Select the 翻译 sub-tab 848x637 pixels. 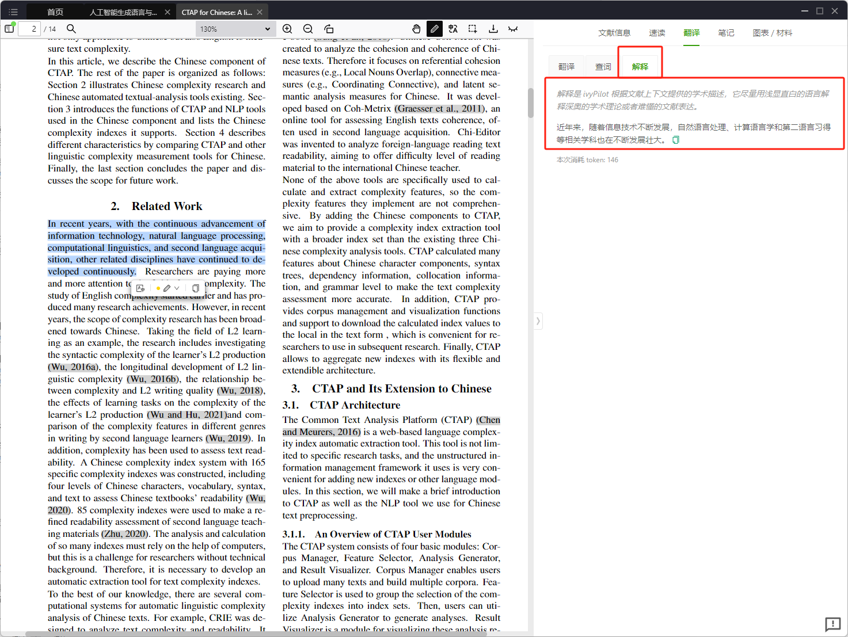click(x=566, y=67)
